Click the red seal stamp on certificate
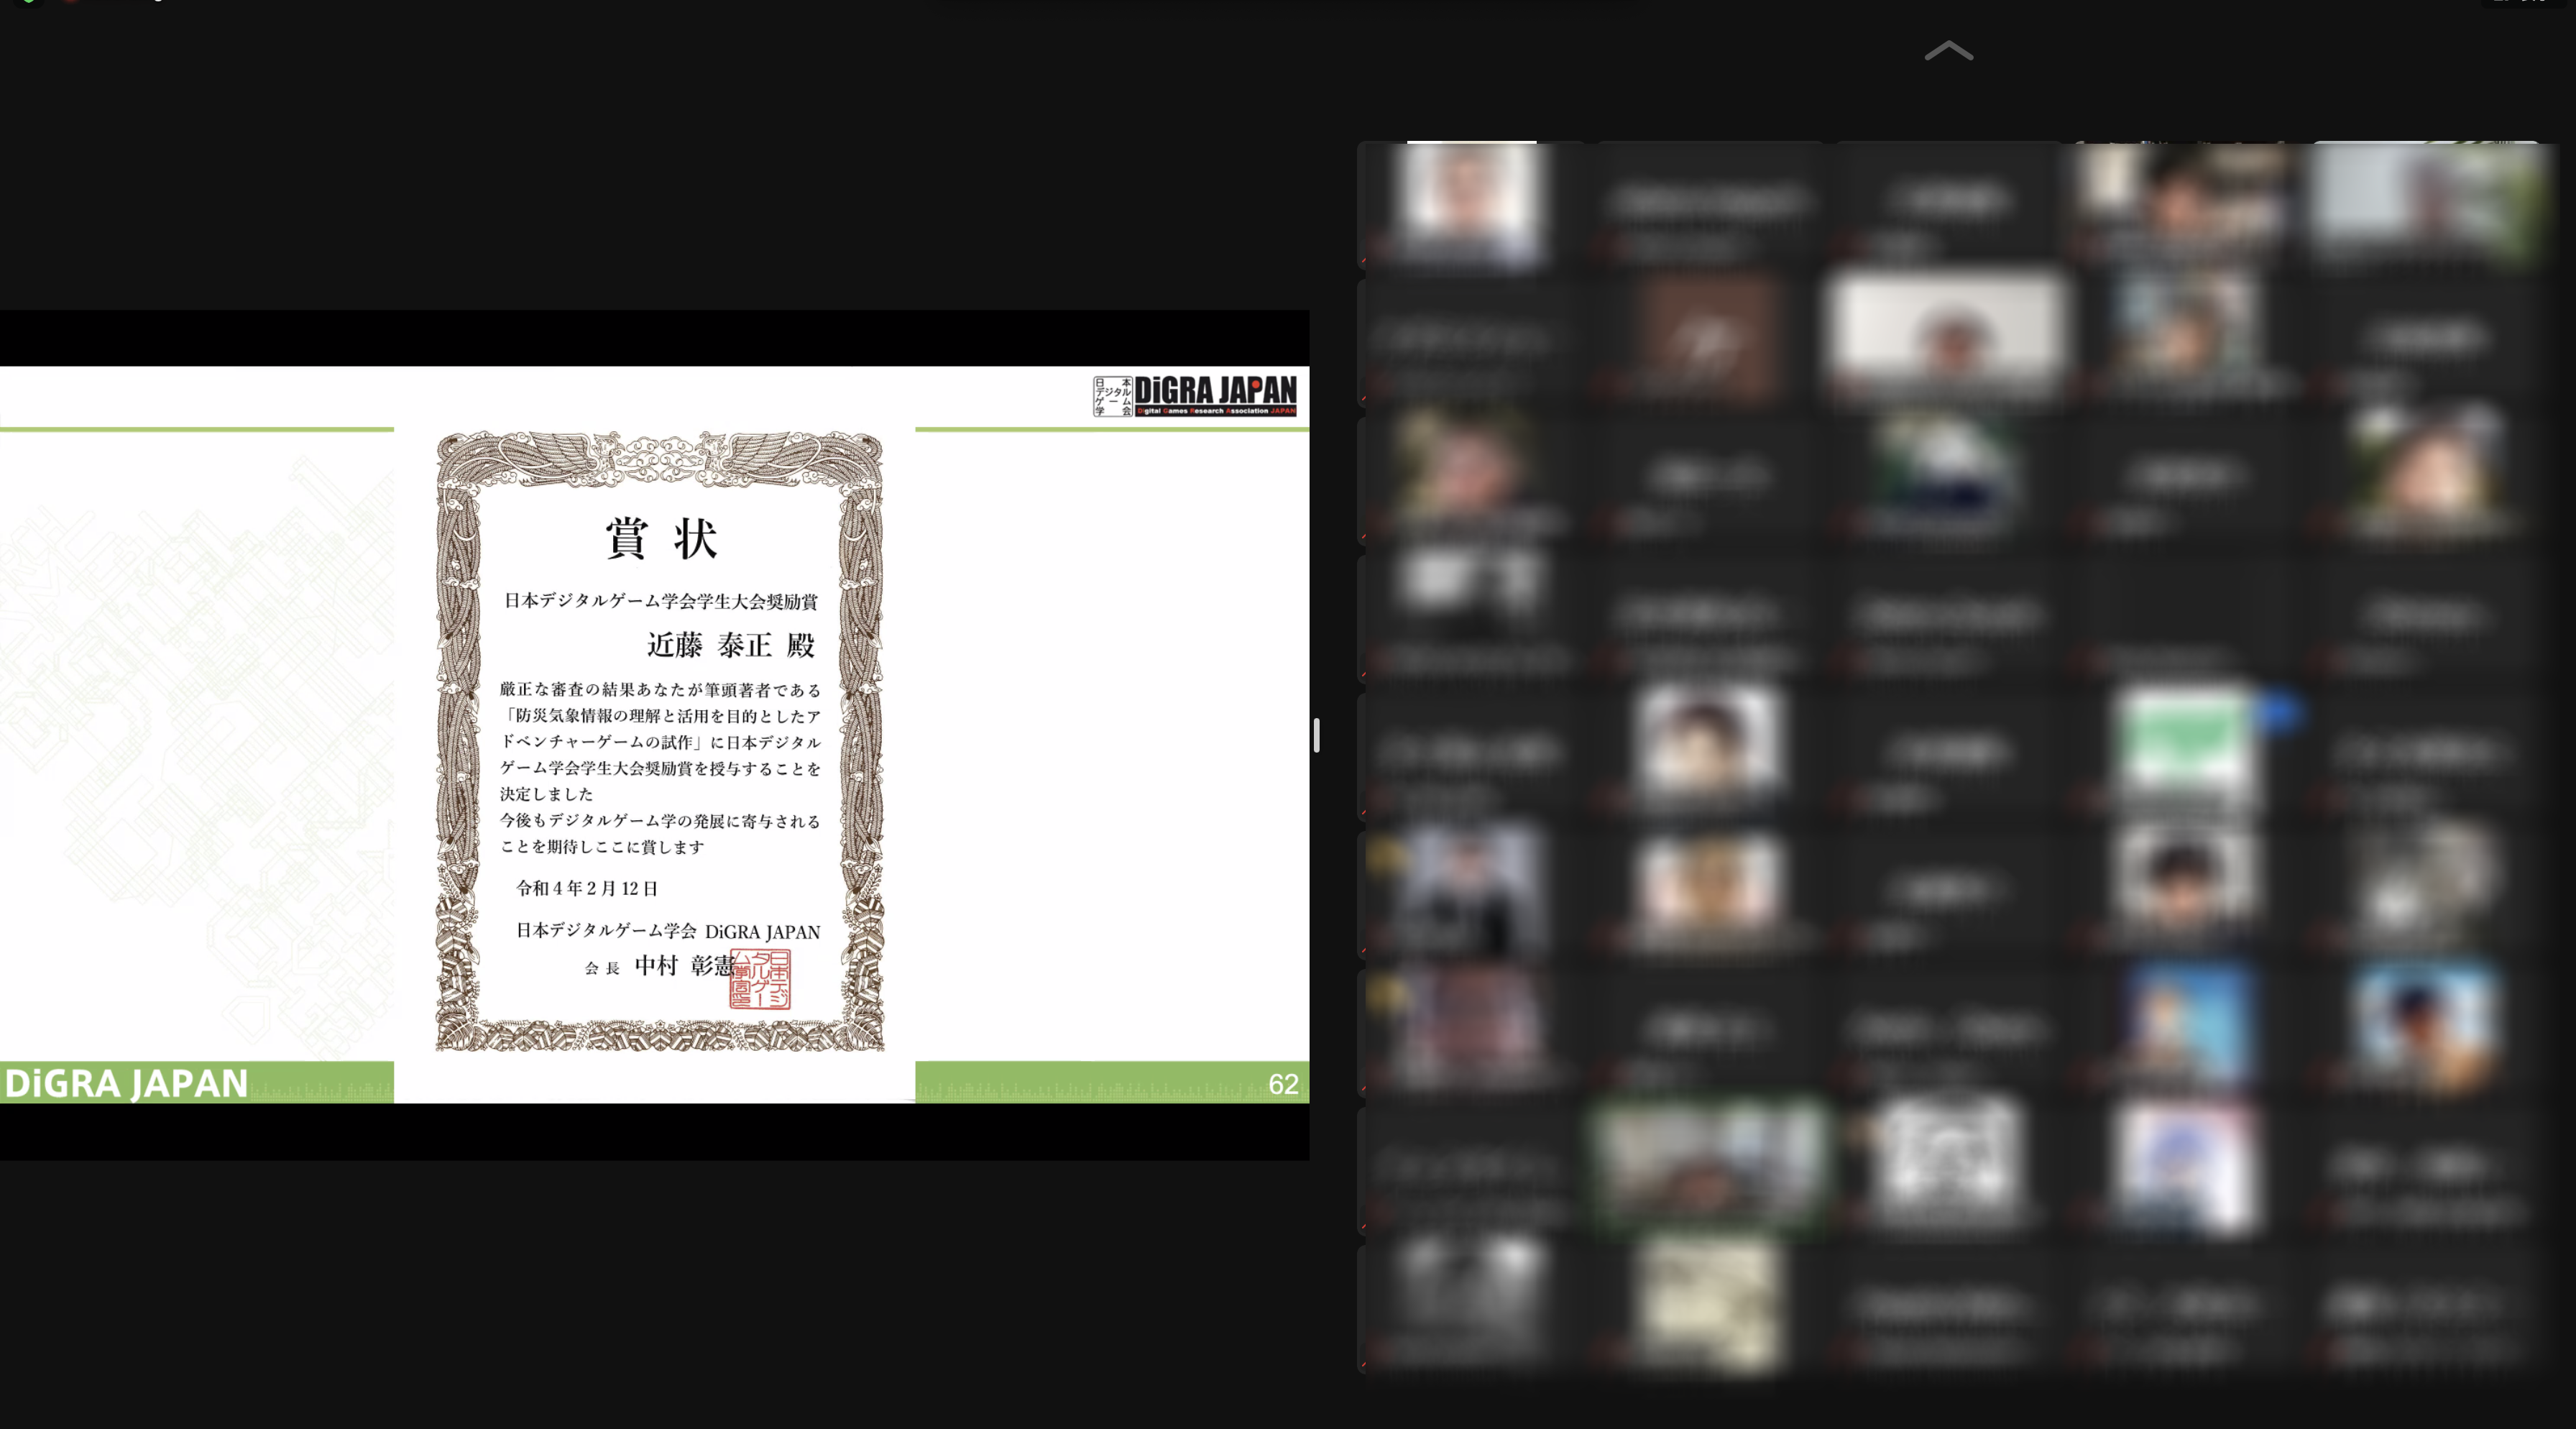This screenshot has width=2576, height=1429. 760,979
